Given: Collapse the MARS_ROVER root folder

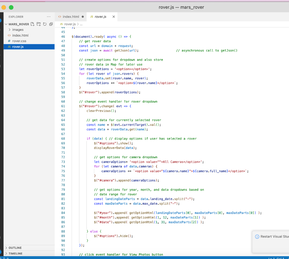Looking at the screenshot, I should click(6, 24).
